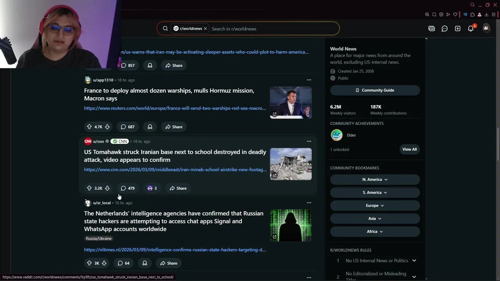Expand the Asia bookmark dropdown
This screenshot has width=500, height=281.
pyautogui.click(x=375, y=219)
